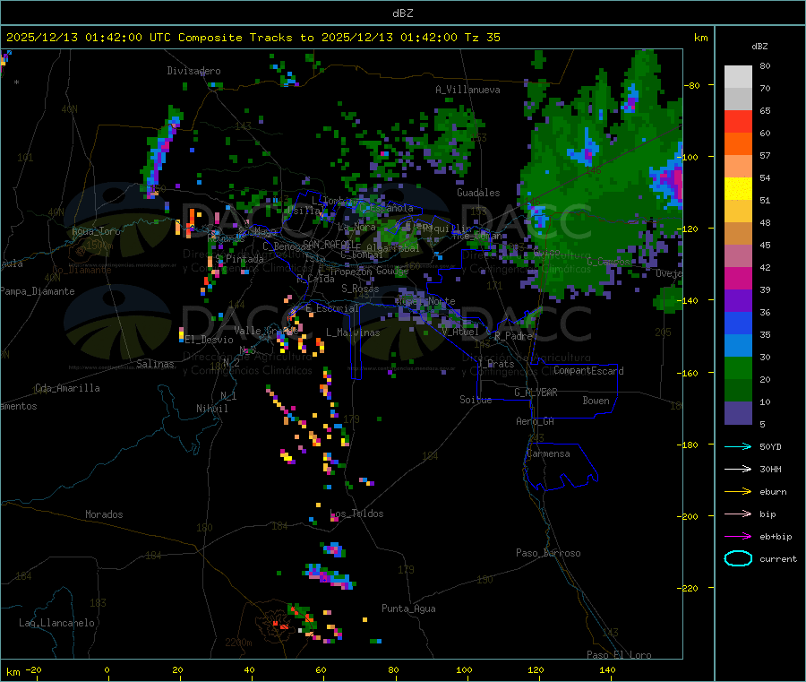Click the 'Cda_Amarilla' map label

67,388
